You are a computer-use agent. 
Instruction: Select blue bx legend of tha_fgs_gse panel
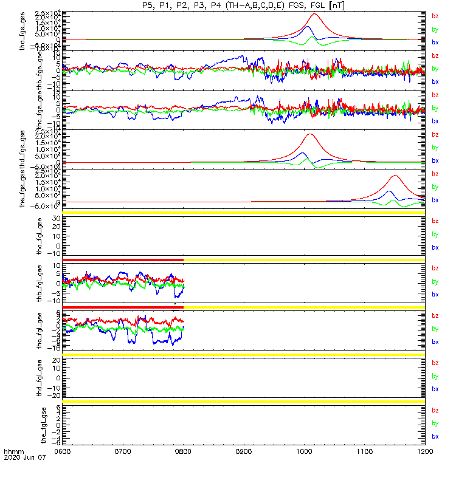[435, 43]
